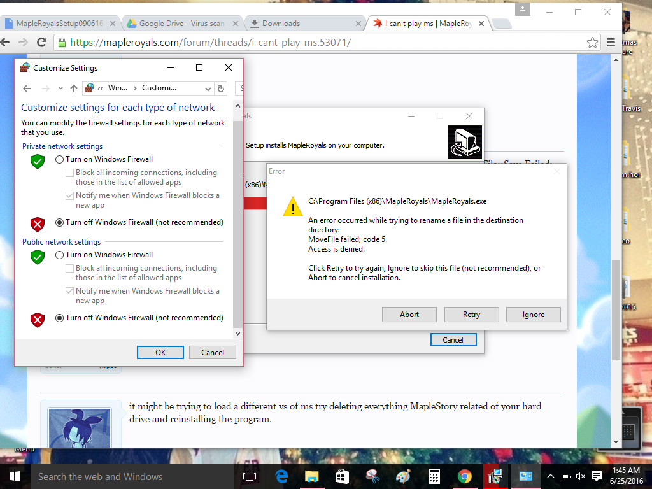This screenshot has width=652, height=489.
Task: Click the green secure padlock icon
Action: (62, 43)
